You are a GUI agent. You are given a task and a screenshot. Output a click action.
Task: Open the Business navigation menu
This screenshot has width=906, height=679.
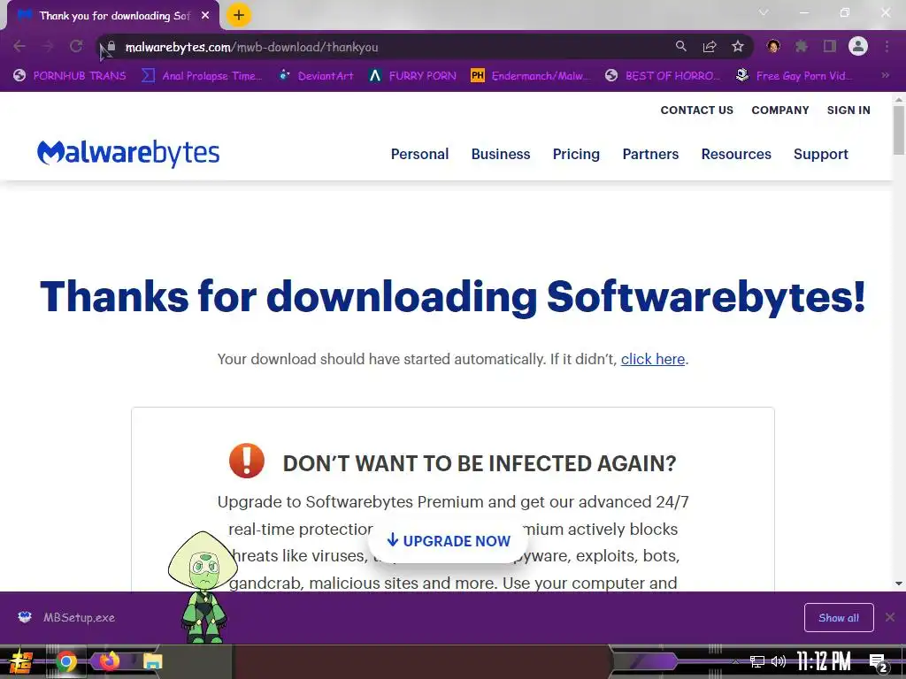coord(501,154)
